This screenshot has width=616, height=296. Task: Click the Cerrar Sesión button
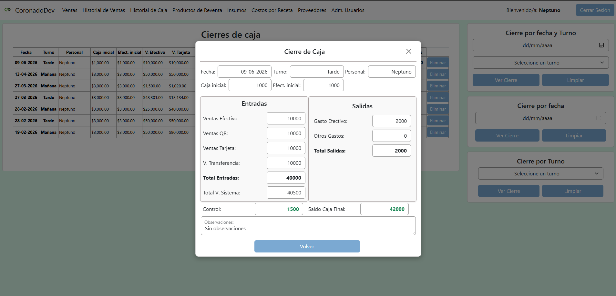595,10
